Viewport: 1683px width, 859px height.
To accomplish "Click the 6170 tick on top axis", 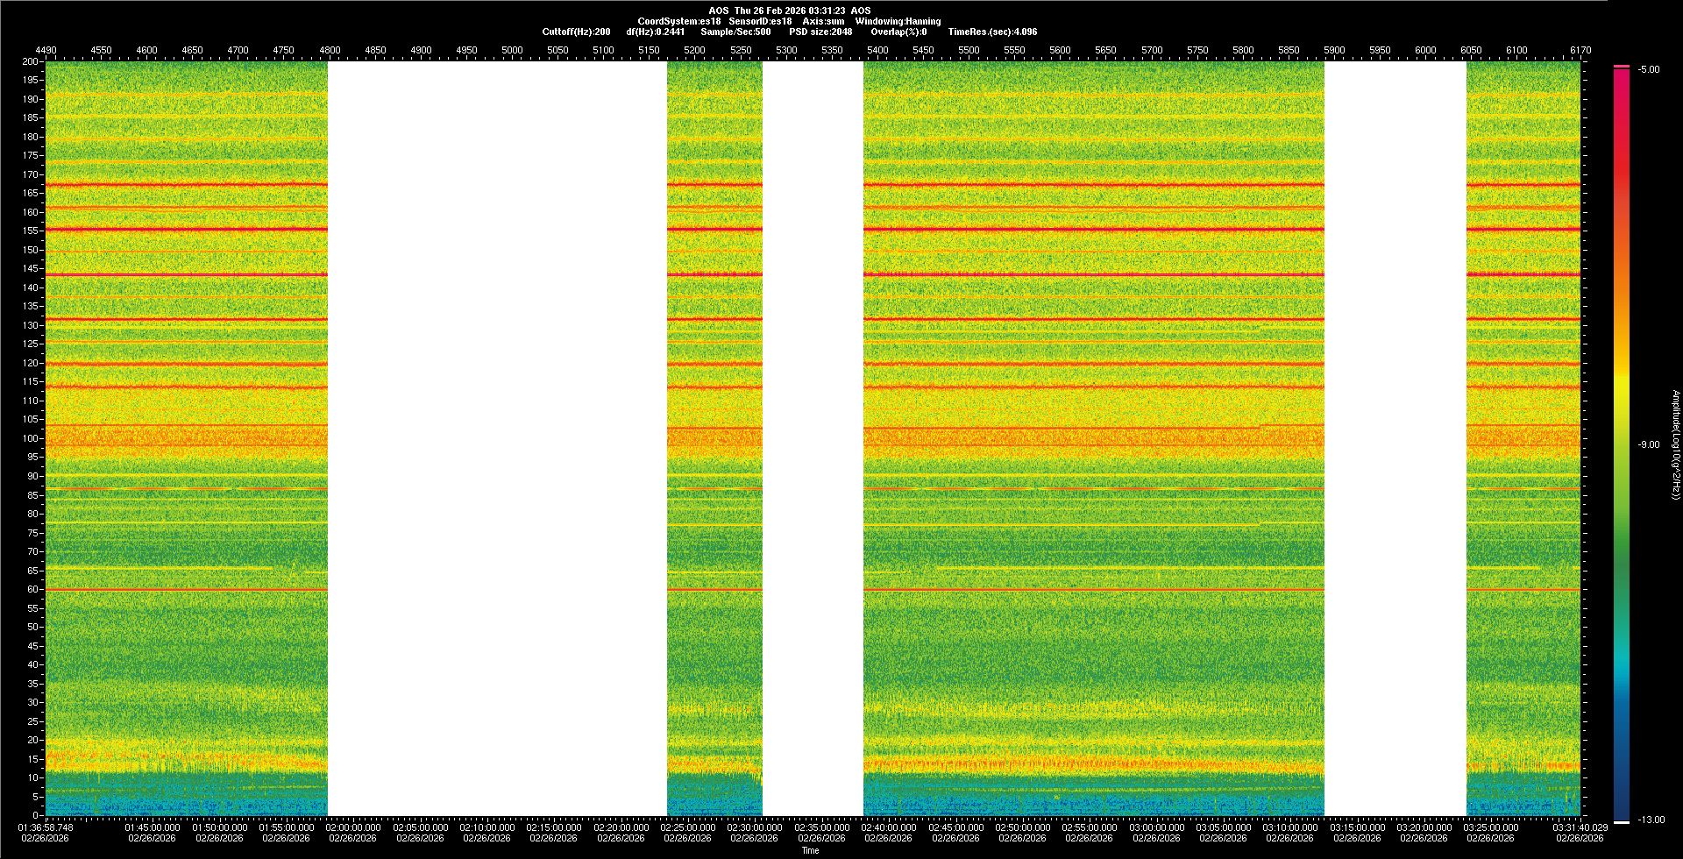I will click(x=1580, y=50).
